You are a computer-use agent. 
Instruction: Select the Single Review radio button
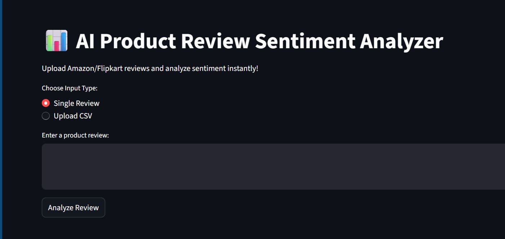46,103
